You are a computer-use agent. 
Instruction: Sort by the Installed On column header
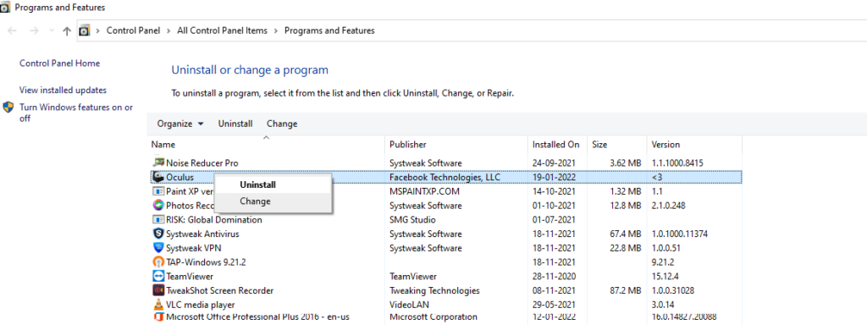[x=557, y=144]
